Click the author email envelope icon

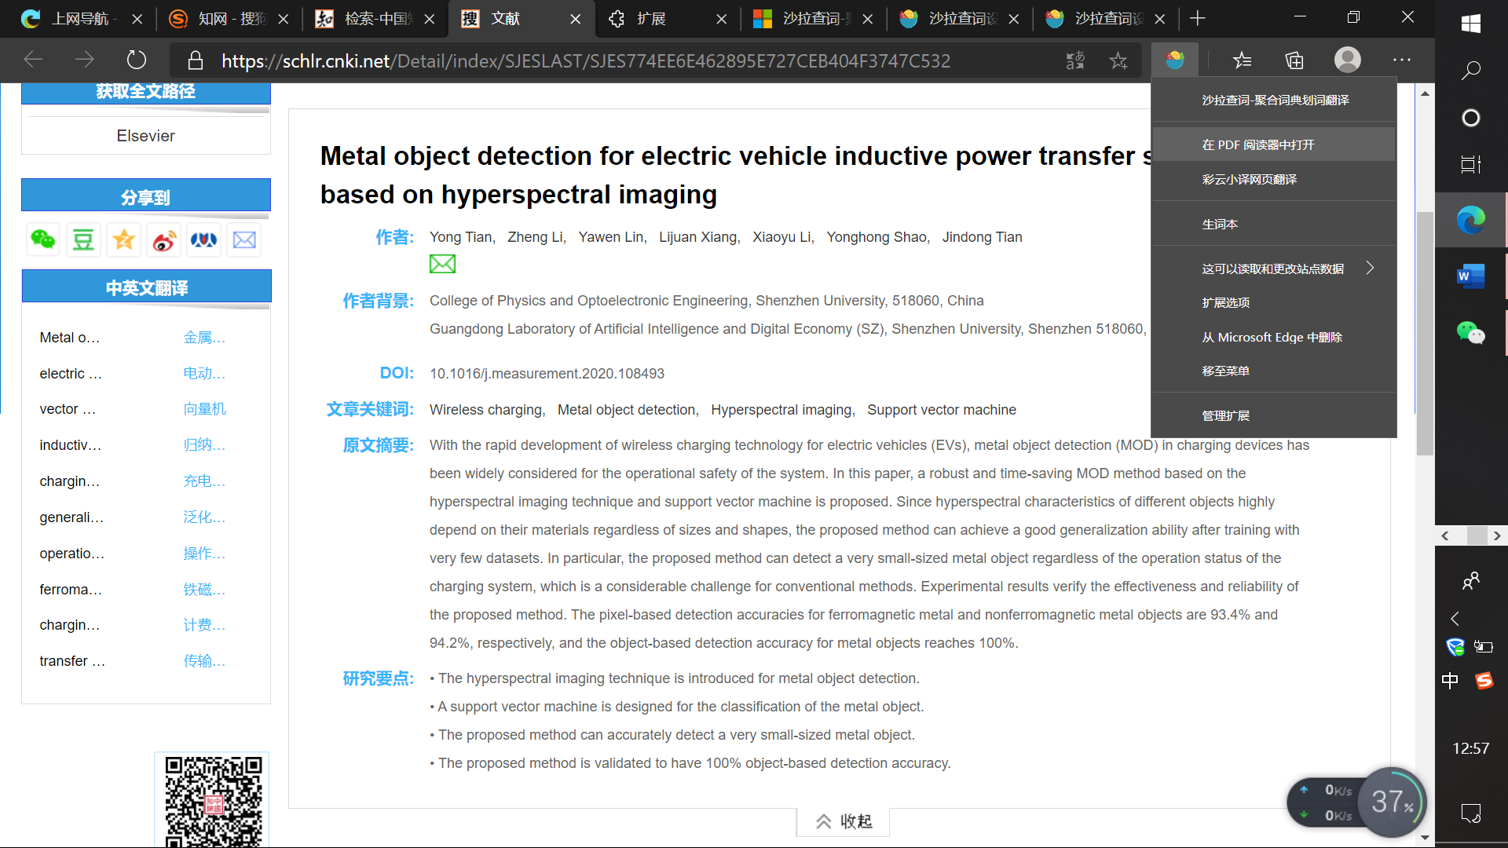442,264
